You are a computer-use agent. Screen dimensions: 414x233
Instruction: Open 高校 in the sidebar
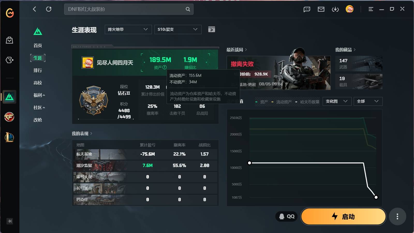(x=38, y=83)
